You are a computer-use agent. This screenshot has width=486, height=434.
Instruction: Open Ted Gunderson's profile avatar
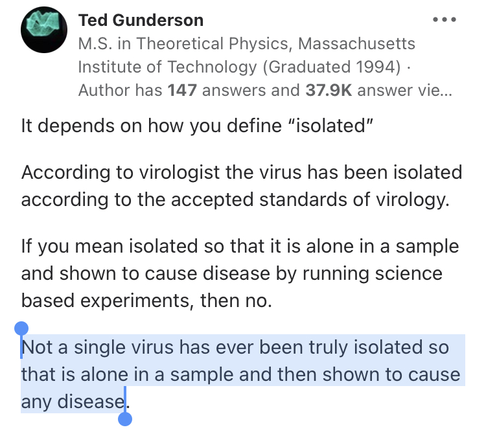tap(43, 30)
